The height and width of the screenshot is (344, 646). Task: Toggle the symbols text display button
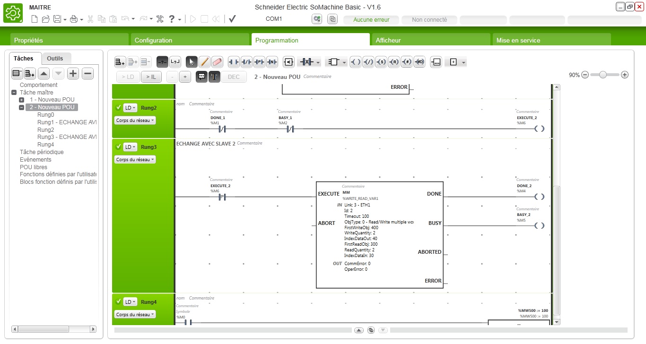click(214, 77)
